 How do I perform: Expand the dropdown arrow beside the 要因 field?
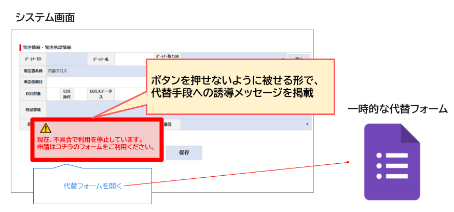coord(307,124)
